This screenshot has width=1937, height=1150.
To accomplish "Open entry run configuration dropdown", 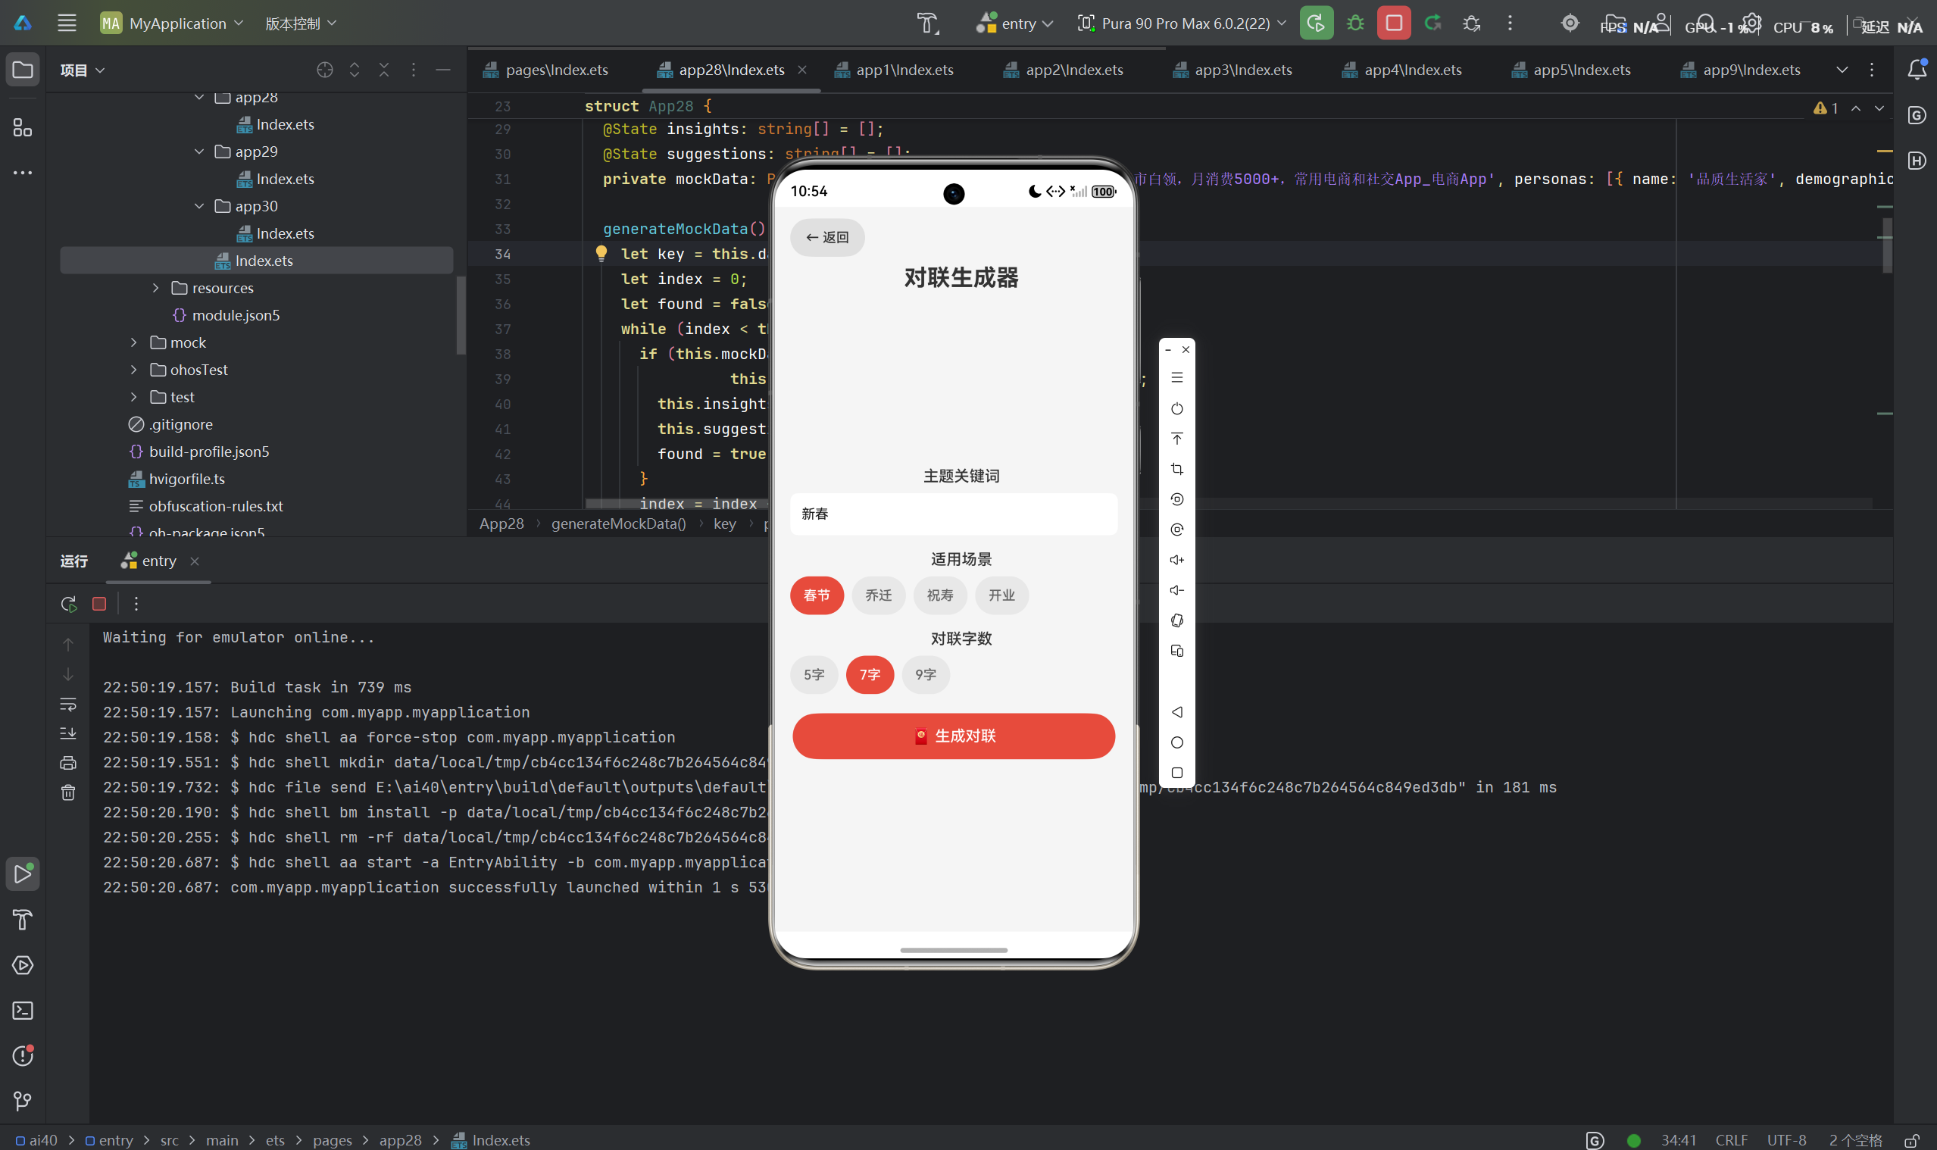I will coord(1014,23).
